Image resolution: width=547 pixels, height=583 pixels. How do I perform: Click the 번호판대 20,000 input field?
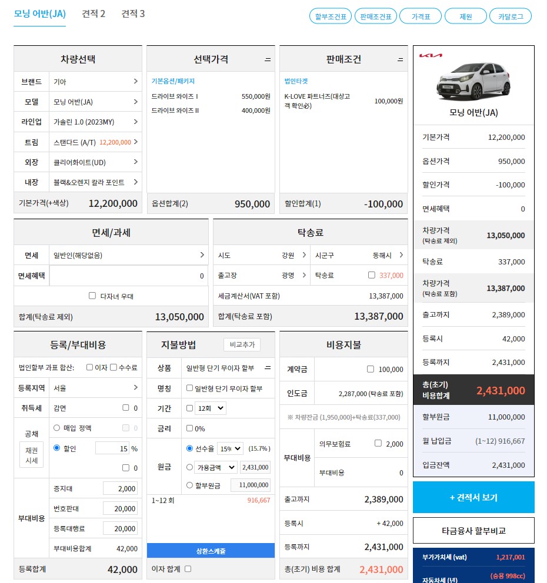click(x=120, y=508)
